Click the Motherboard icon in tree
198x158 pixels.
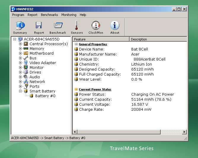(x=26, y=53)
